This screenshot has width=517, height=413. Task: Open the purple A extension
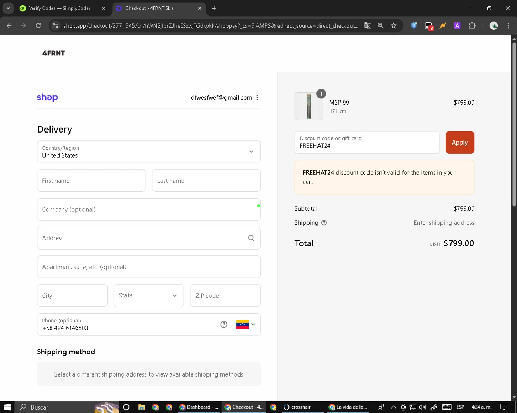(x=457, y=25)
